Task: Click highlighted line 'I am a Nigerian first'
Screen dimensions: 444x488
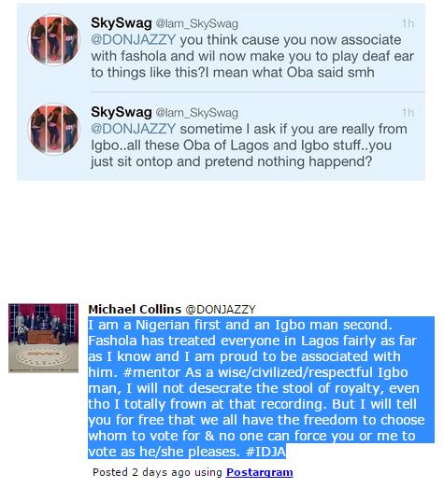Action: 240,325
